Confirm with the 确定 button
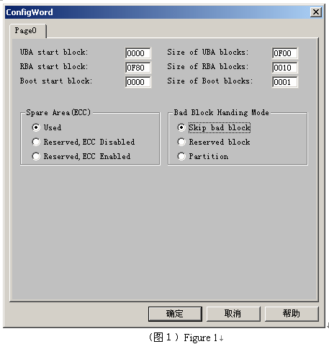This screenshot has height=344, width=329. [175, 314]
